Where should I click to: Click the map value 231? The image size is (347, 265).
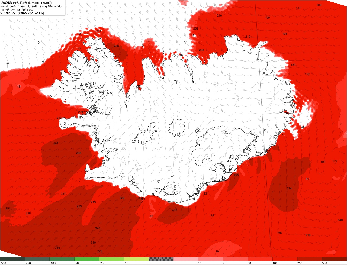206,193
